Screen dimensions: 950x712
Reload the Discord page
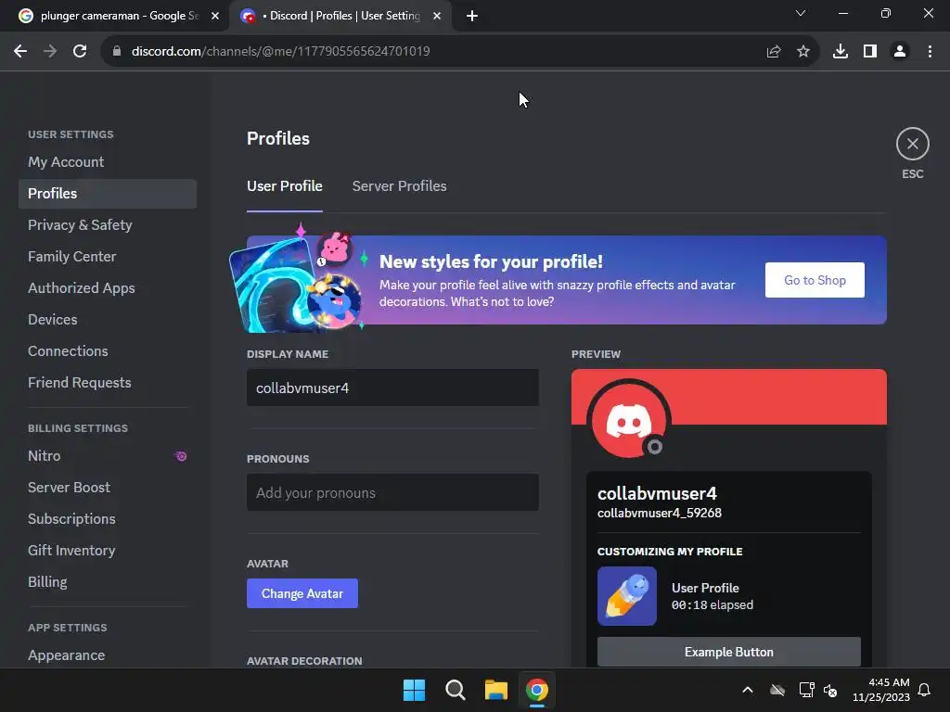tap(80, 52)
